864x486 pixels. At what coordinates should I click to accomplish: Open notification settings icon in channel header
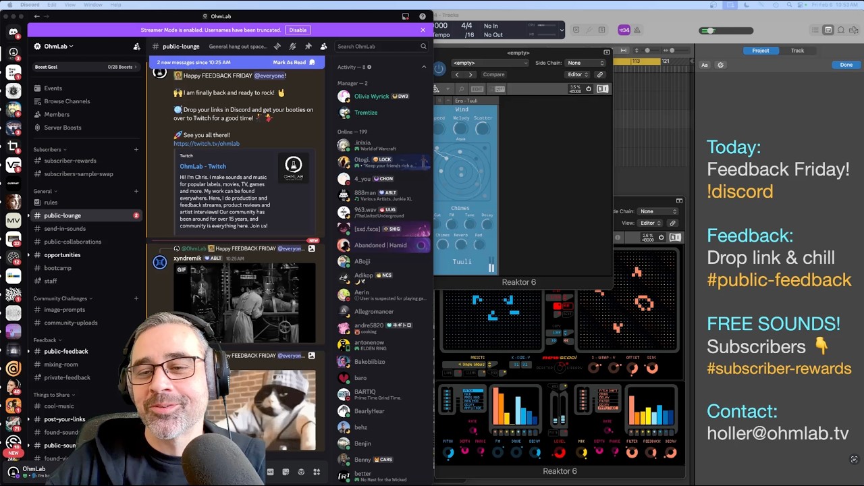[x=292, y=47]
